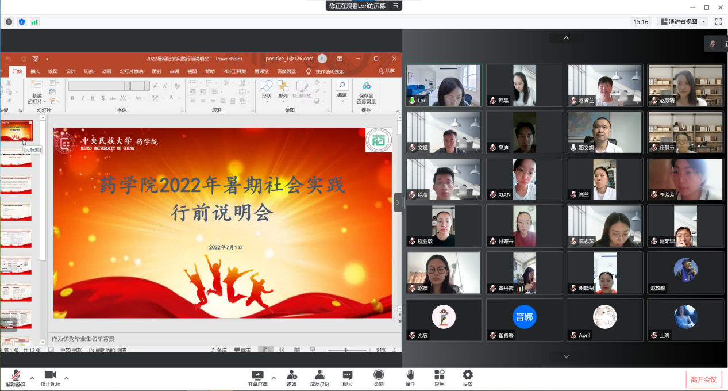Click the green network signal status icon
728x391 pixels.
(x=34, y=22)
